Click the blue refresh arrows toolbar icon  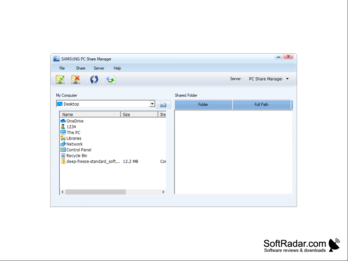(x=94, y=79)
